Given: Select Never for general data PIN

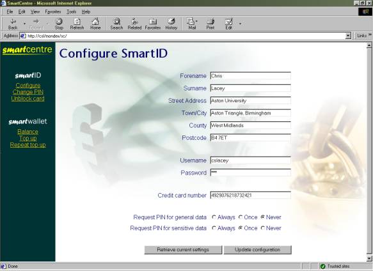Looking at the screenshot, I should 262,217.
